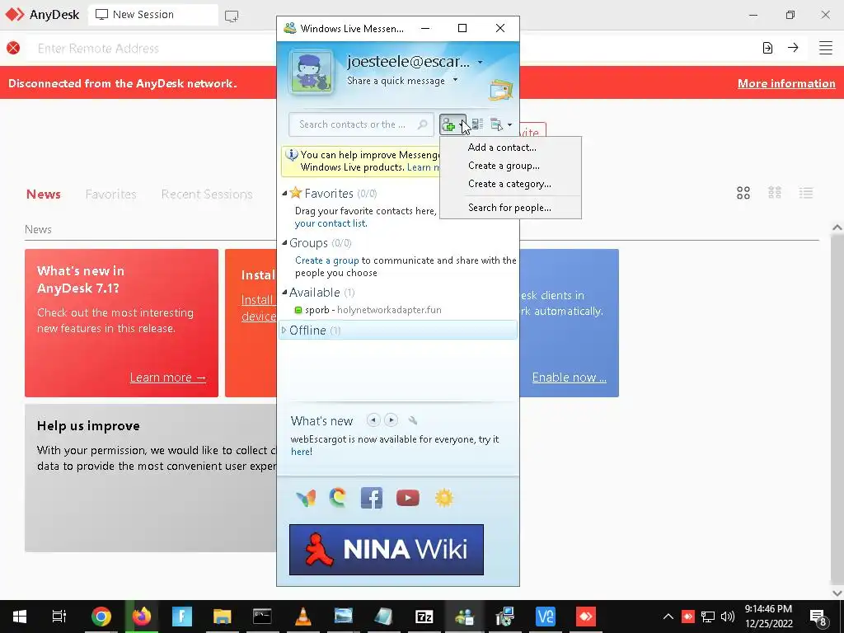Expand the Offline contacts section
Image resolution: width=844 pixels, height=633 pixels.
coord(284,330)
